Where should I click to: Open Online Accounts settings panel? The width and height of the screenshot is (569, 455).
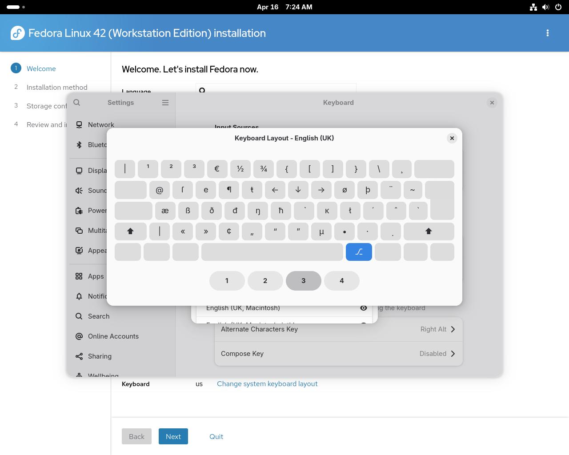click(122, 336)
